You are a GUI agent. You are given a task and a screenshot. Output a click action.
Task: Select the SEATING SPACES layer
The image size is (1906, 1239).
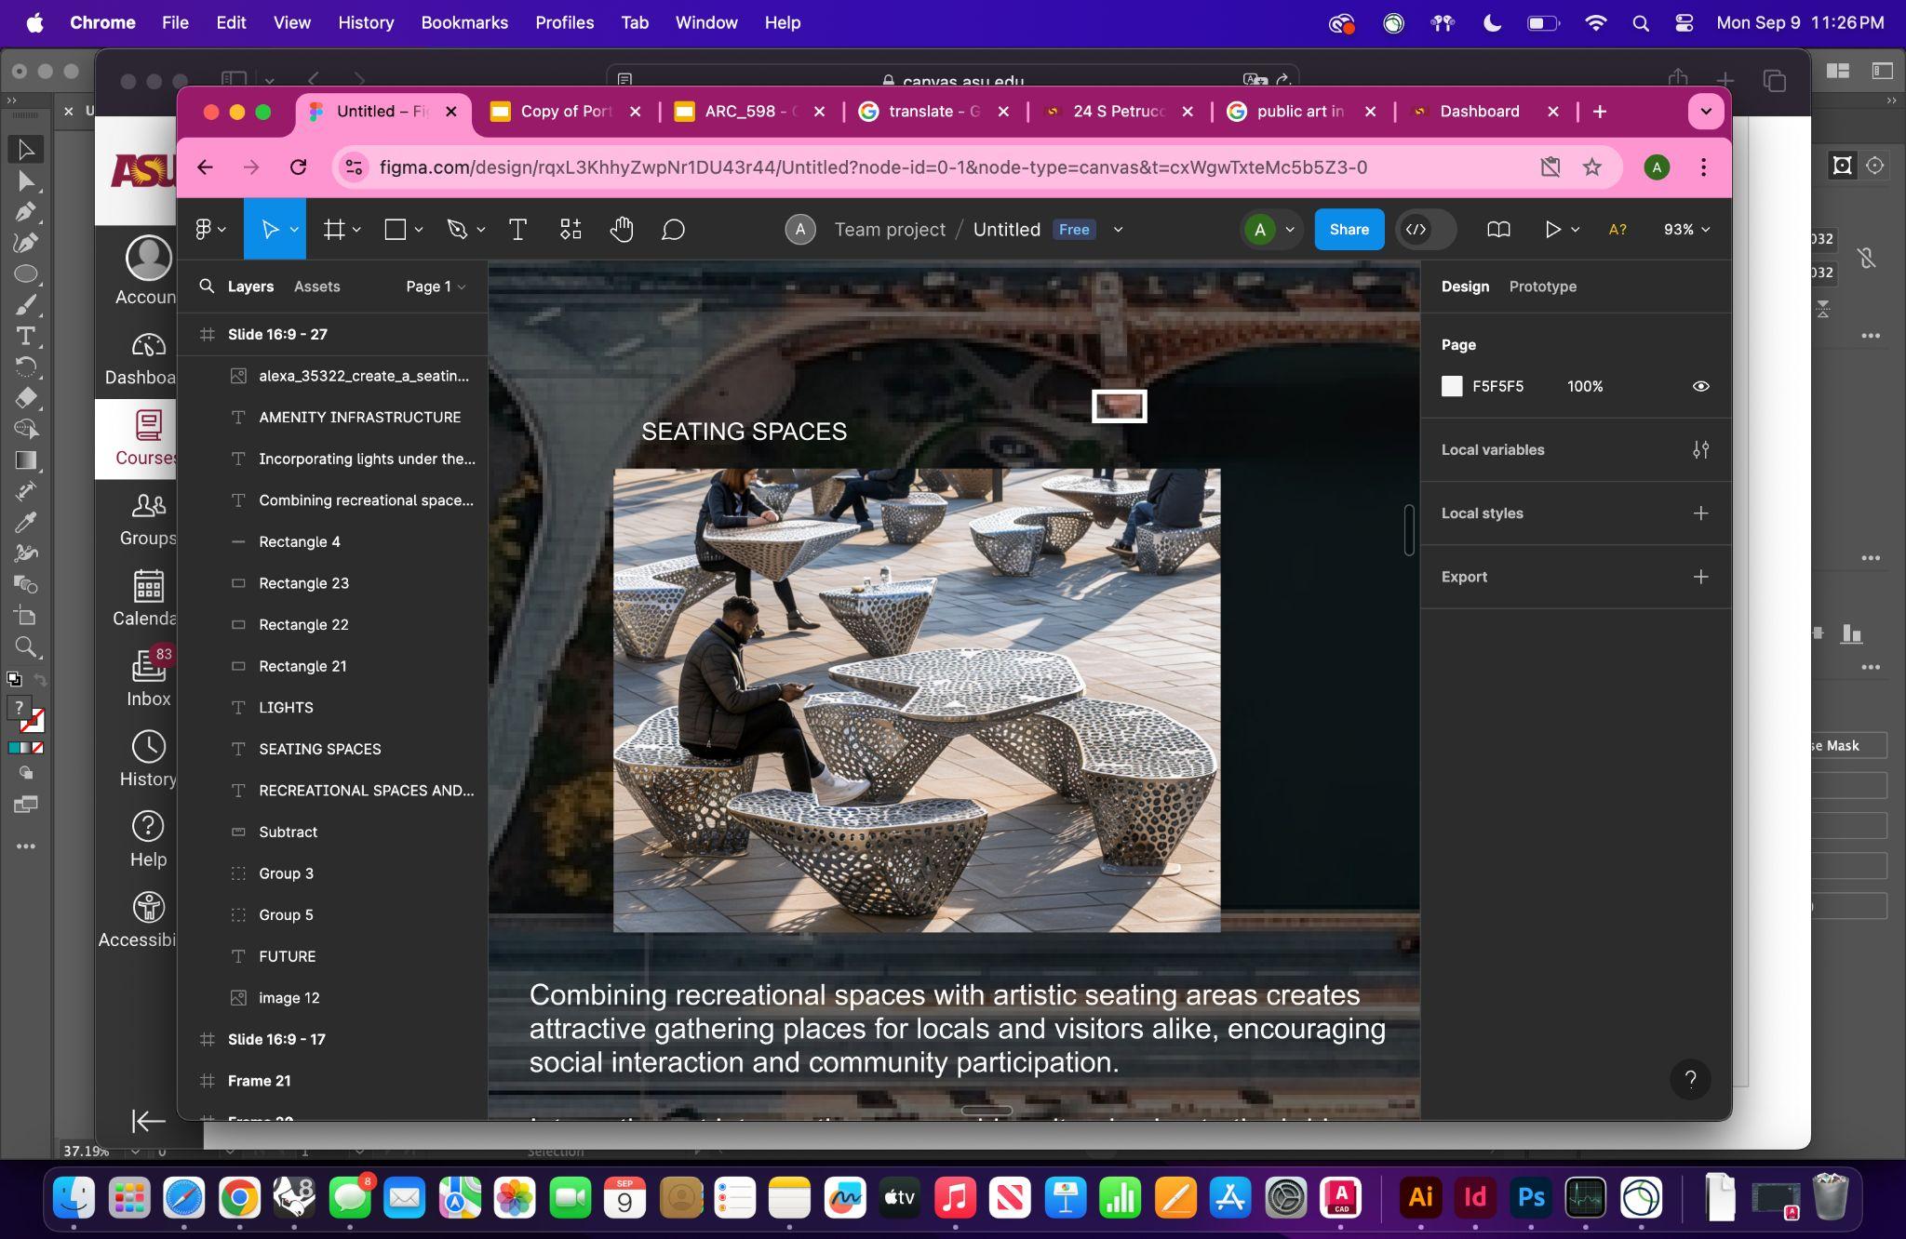[x=319, y=749]
